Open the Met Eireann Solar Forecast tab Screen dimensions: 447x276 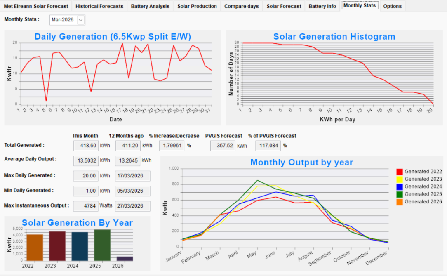(x=36, y=6)
